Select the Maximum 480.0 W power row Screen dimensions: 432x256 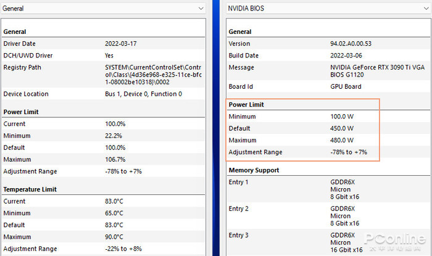[x=328, y=140]
